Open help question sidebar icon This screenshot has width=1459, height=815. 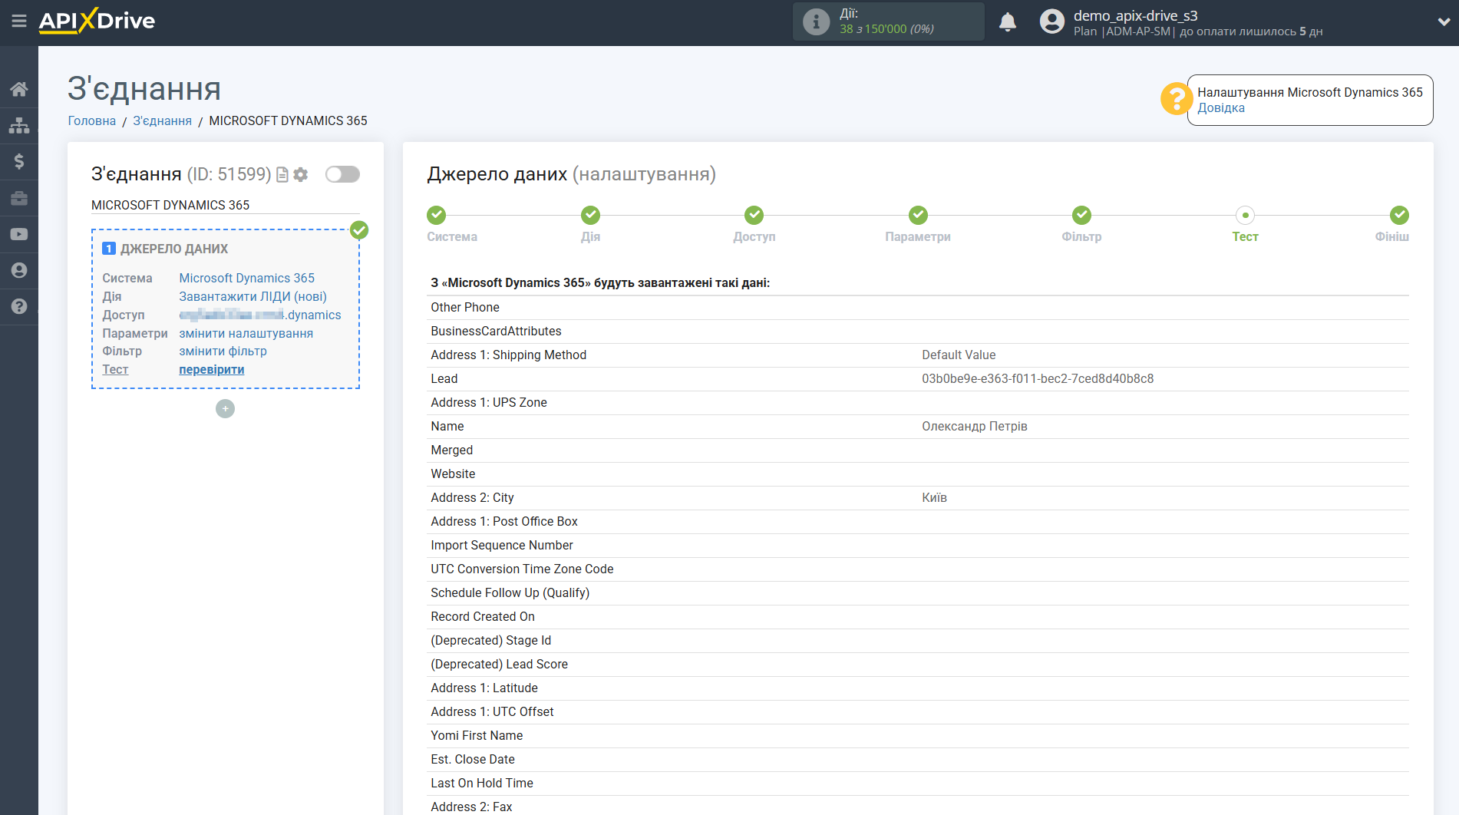click(x=19, y=306)
